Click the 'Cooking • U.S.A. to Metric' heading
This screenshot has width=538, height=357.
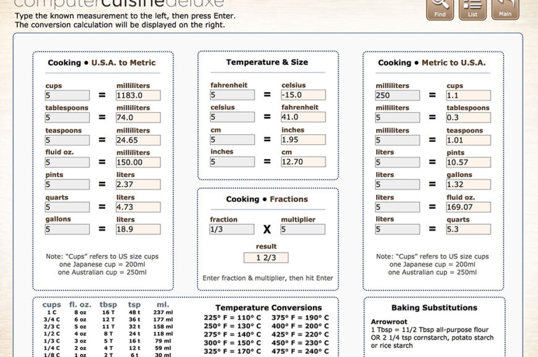tap(101, 63)
